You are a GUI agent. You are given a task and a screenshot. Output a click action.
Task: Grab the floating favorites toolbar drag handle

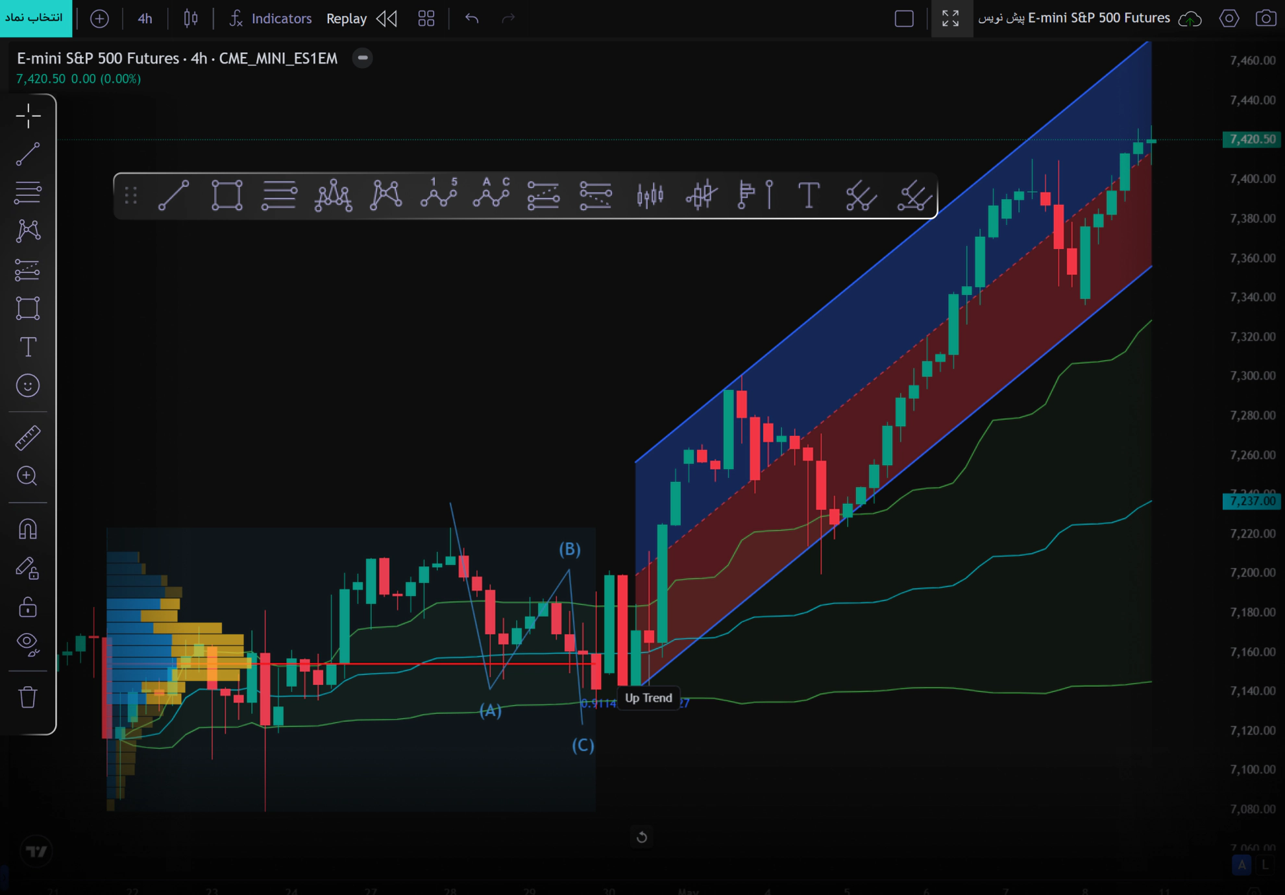point(131,195)
